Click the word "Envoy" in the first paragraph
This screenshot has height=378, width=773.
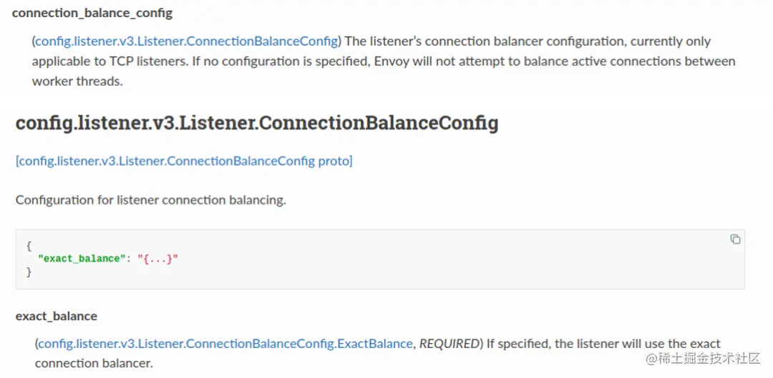click(x=393, y=61)
